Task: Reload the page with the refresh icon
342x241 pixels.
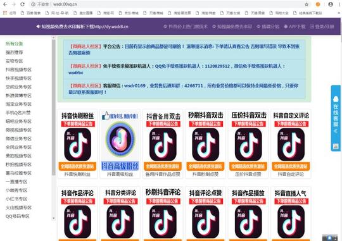Action: (22, 4)
